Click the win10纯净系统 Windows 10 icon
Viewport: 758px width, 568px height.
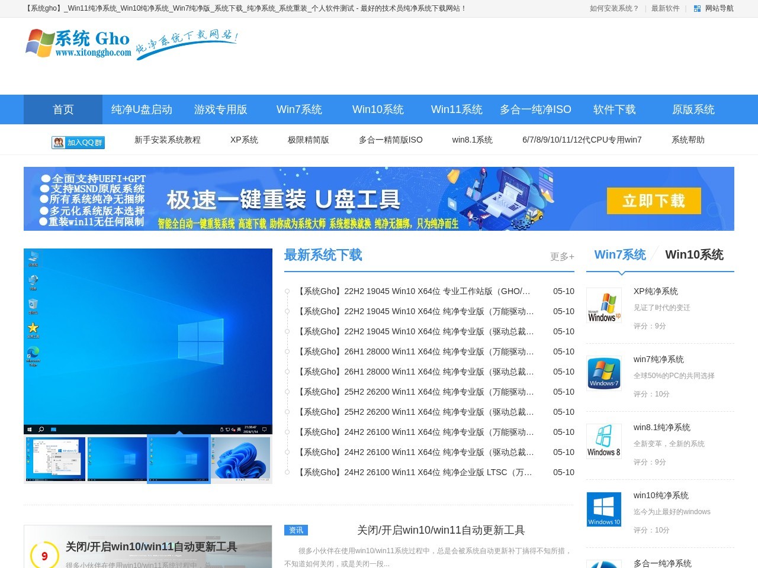point(604,509)
